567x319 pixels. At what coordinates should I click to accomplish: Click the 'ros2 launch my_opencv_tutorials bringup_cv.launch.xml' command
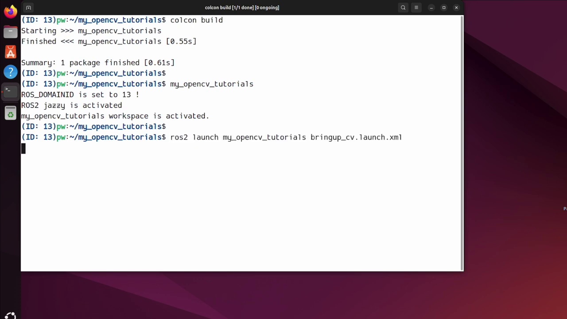[286, 137]
